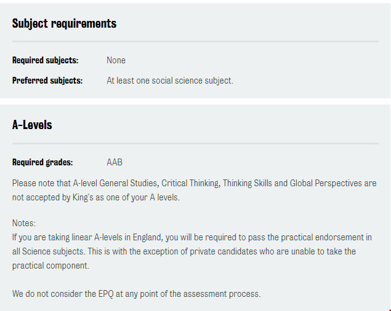Click the sentence about not considering the EPQ
Image resolution: width=391 pixels, height=311 pixels.
136,294
